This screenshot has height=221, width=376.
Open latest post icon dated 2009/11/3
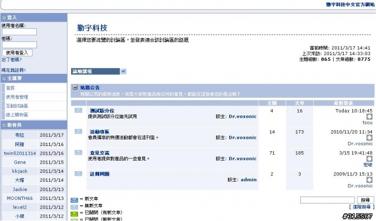370,179
